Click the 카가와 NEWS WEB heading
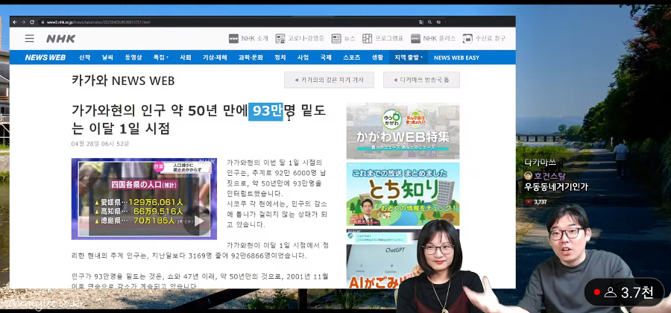 (123, 80)
